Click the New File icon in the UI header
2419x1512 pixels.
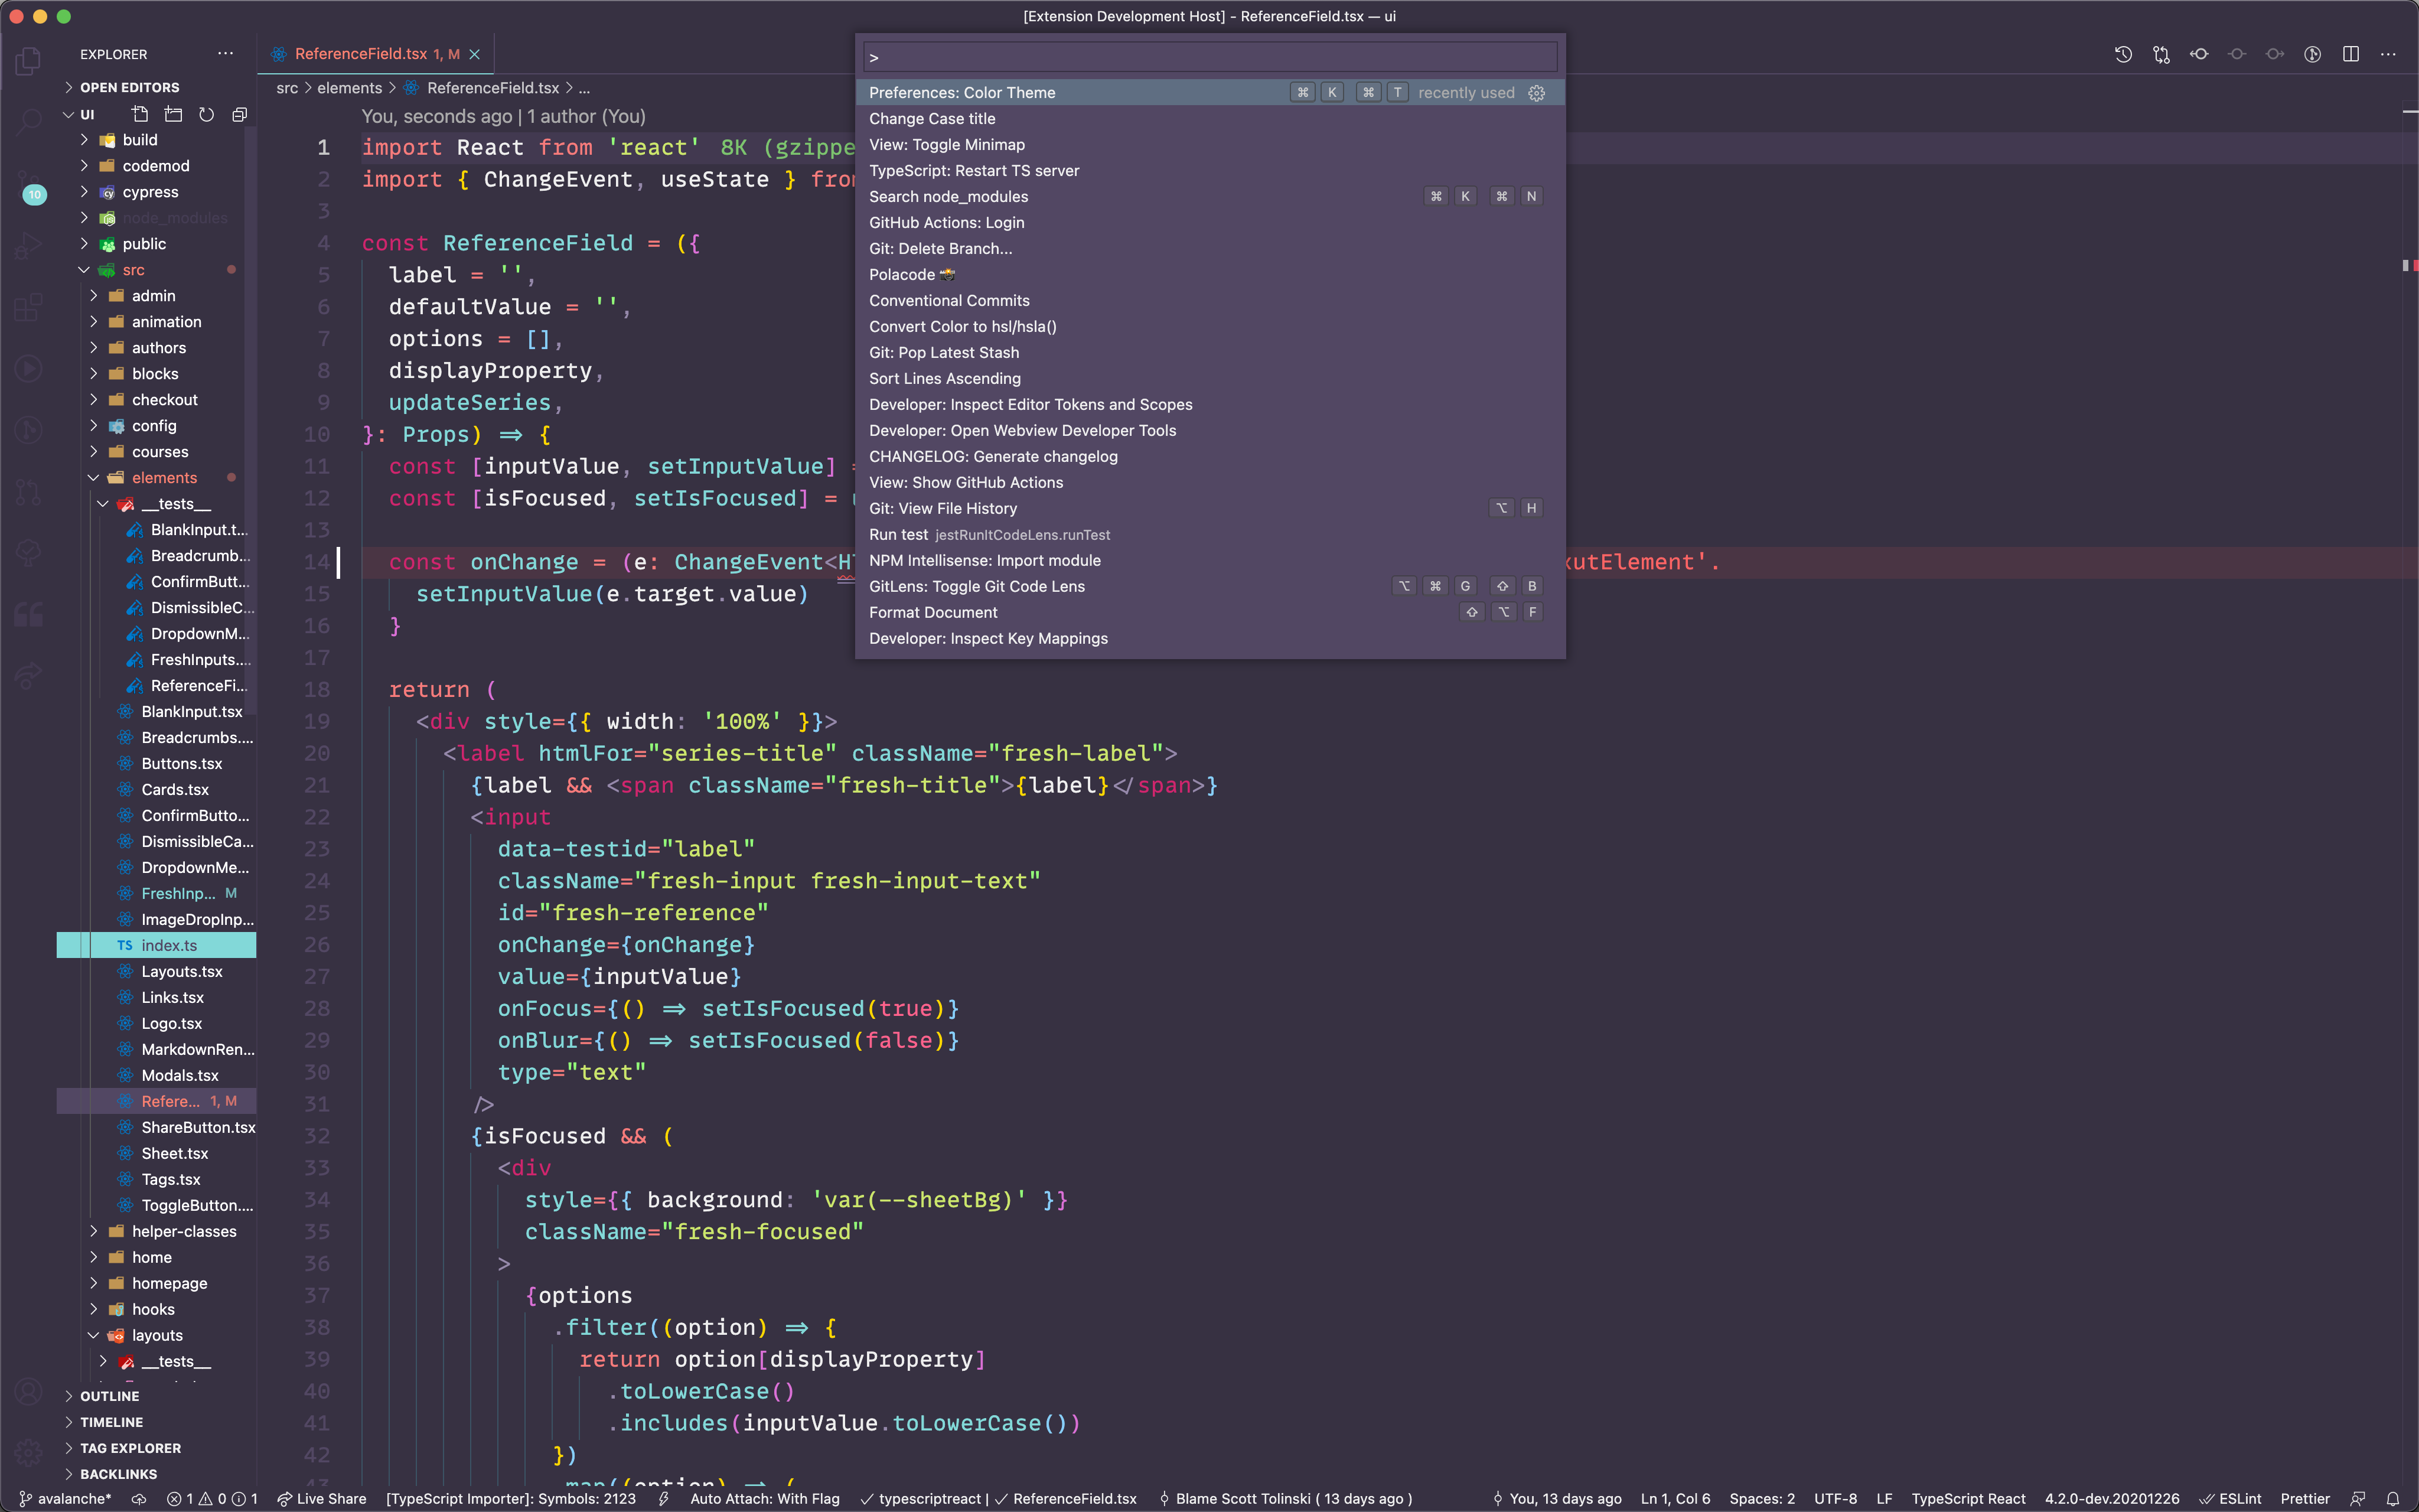[x=140, y=114]
